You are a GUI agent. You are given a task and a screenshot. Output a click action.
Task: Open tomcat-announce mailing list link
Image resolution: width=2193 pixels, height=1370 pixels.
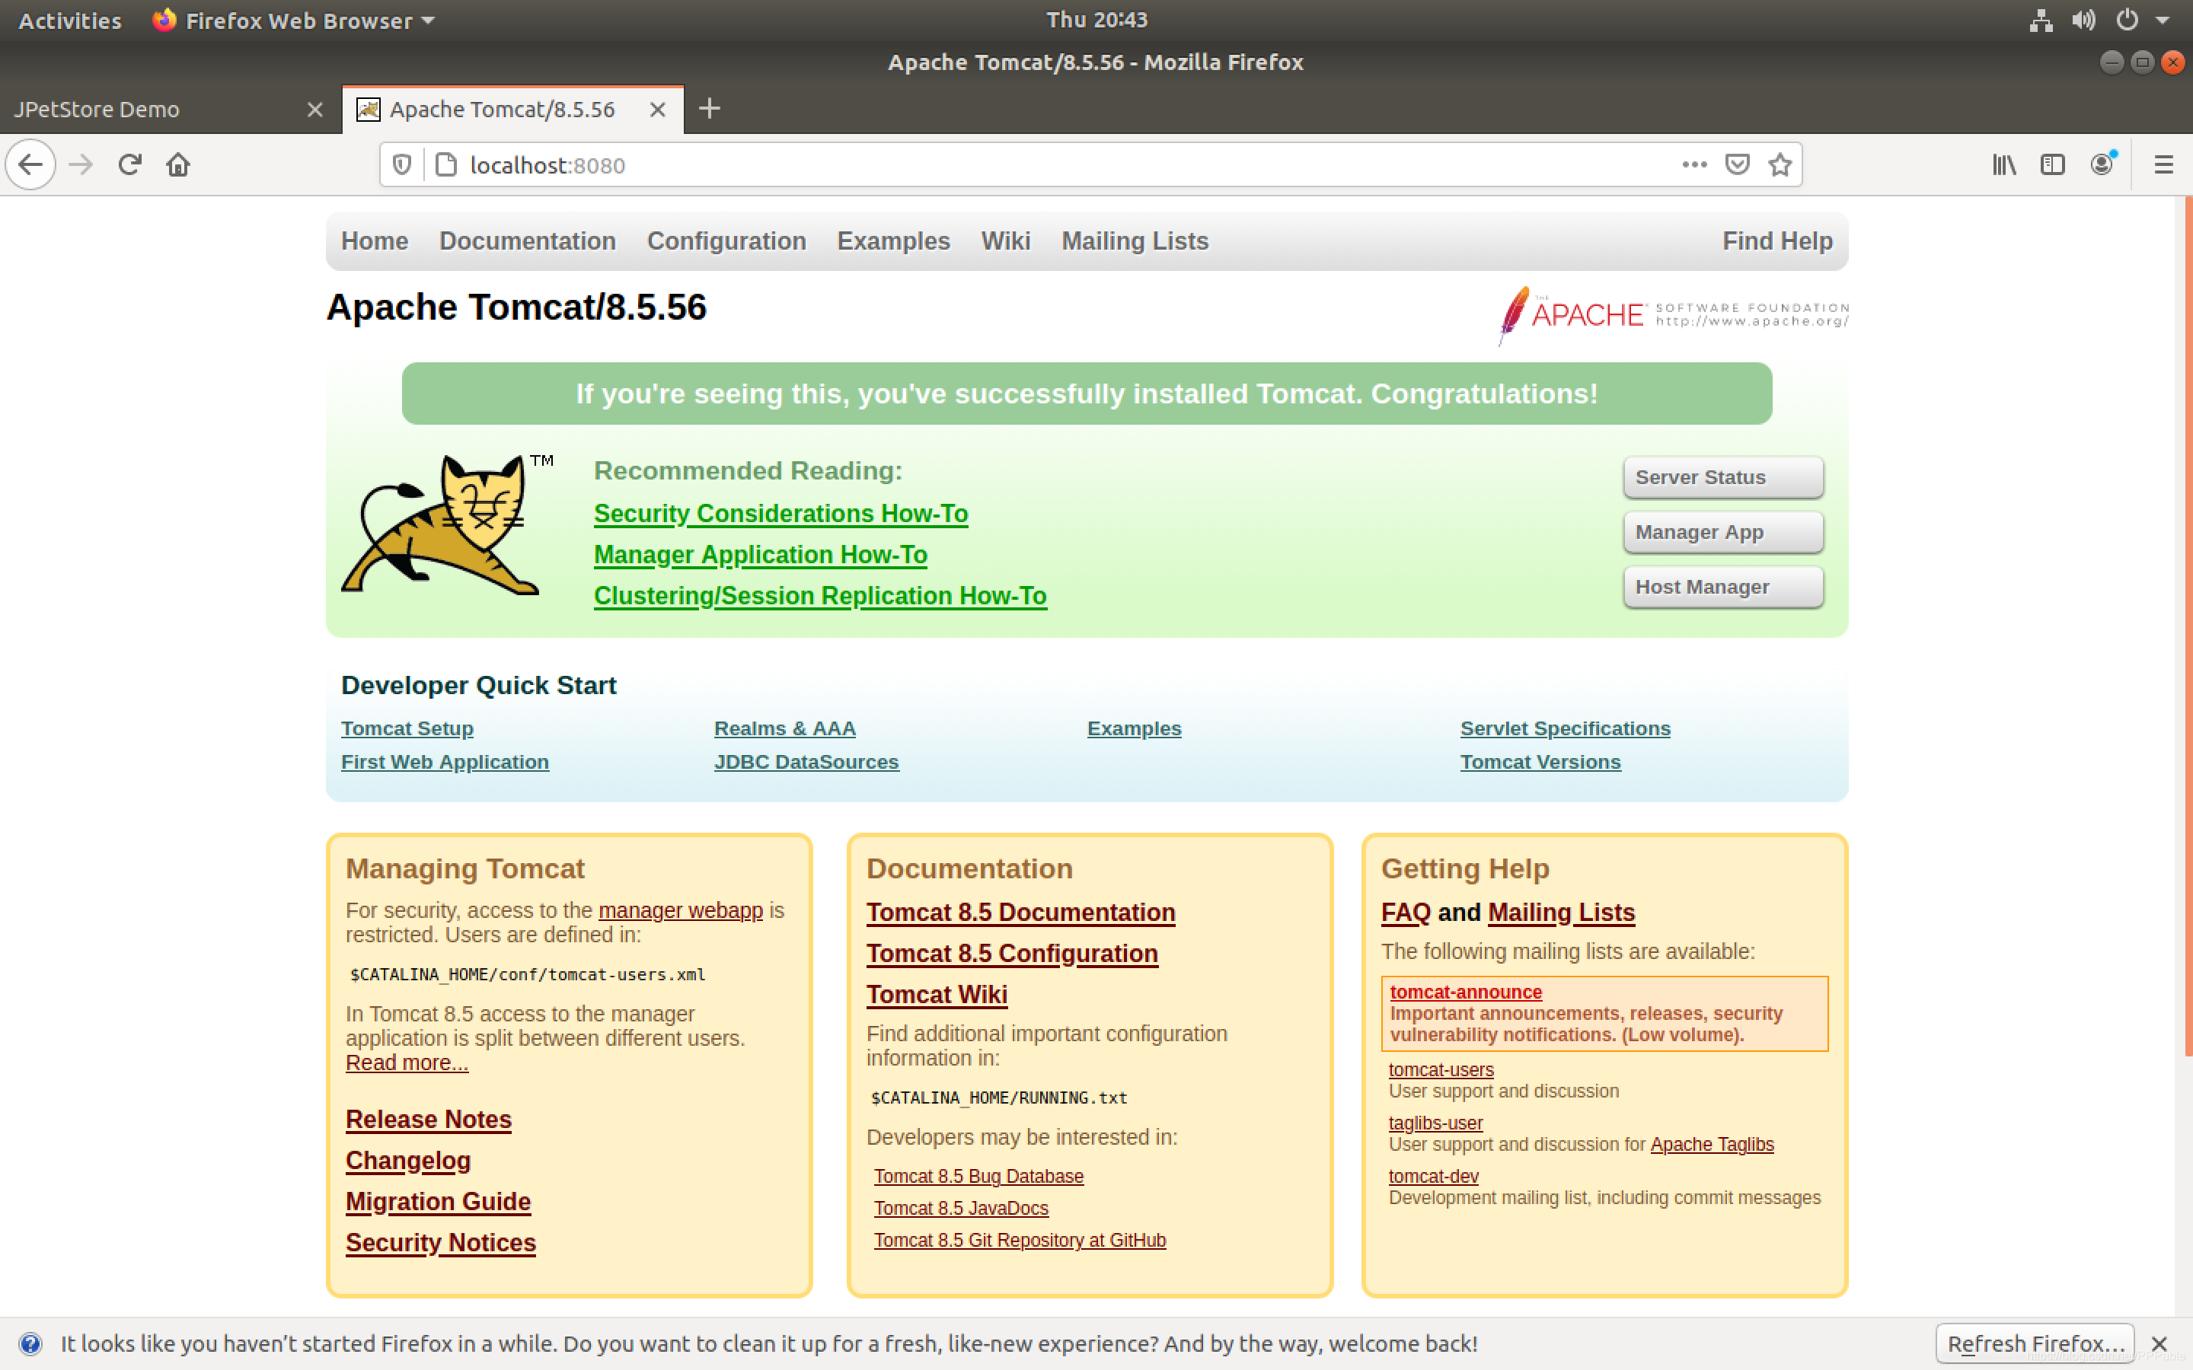[x=1465, y=992]
